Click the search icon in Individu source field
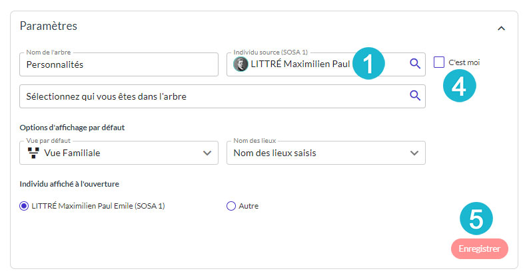 click(x=415, y=64)
